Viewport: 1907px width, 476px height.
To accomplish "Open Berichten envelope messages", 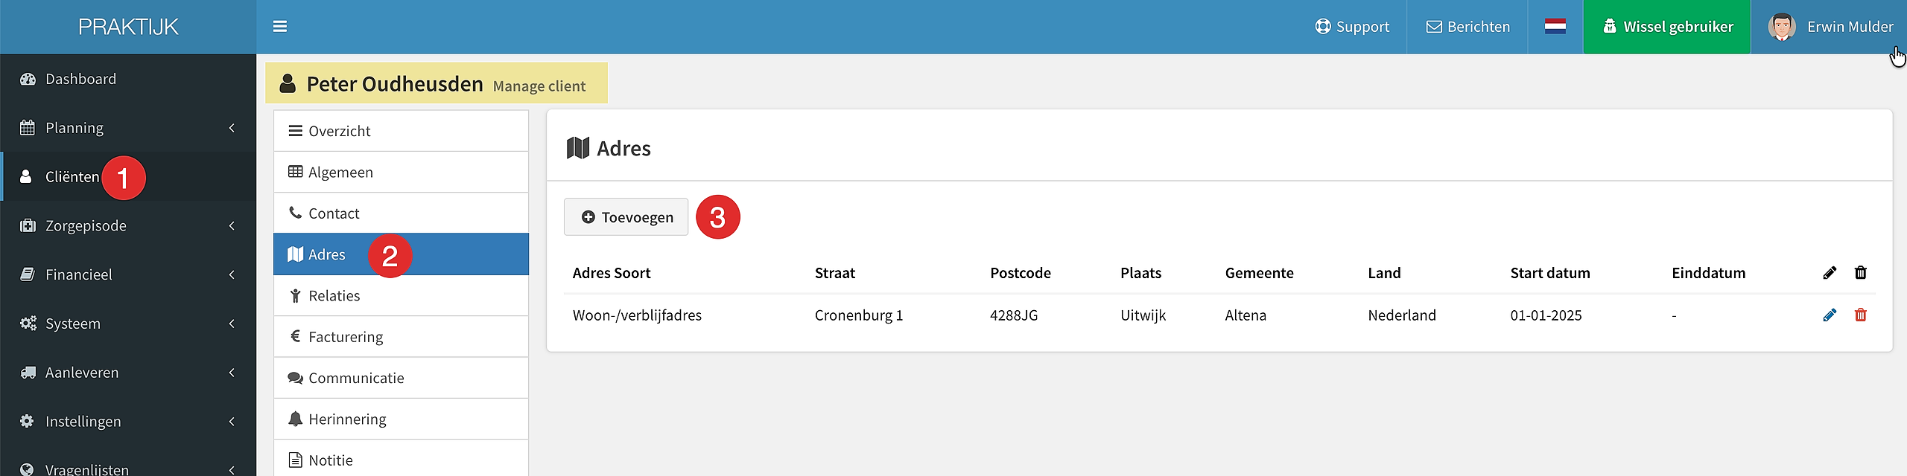I will click(1467, 27).
